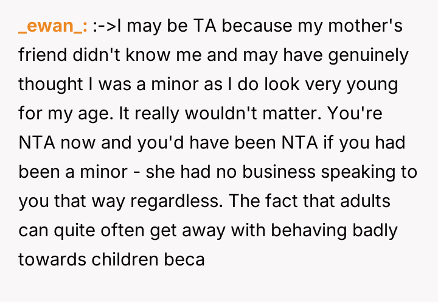Click the _ewan_ username link
Screen dimensions: 438x302
coord(53,27)
